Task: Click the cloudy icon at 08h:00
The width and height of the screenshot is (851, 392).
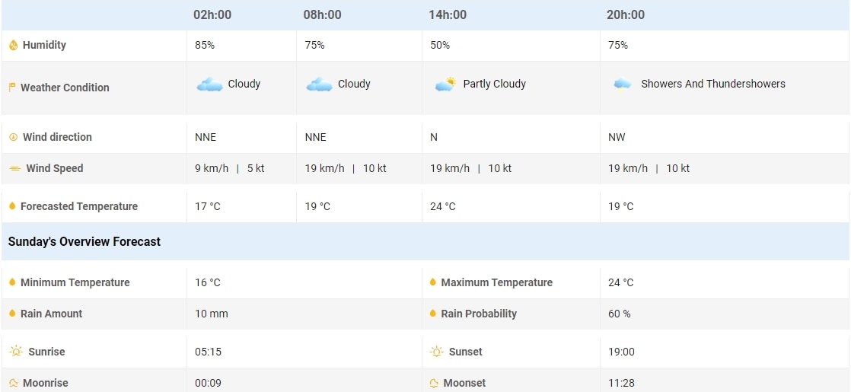Action: 319,84
